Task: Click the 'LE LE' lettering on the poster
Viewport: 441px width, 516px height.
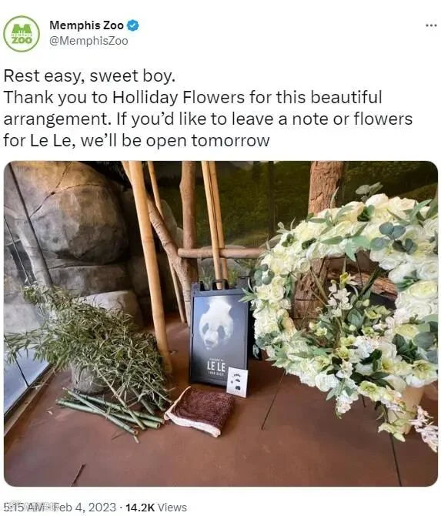Action: (216, 367)
